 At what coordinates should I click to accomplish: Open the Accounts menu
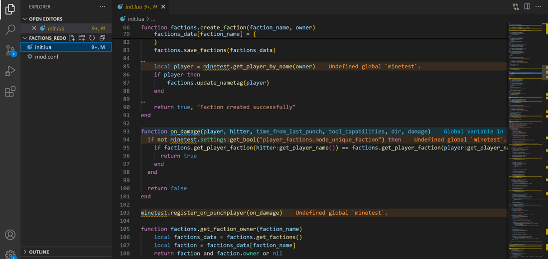[10, 235]
